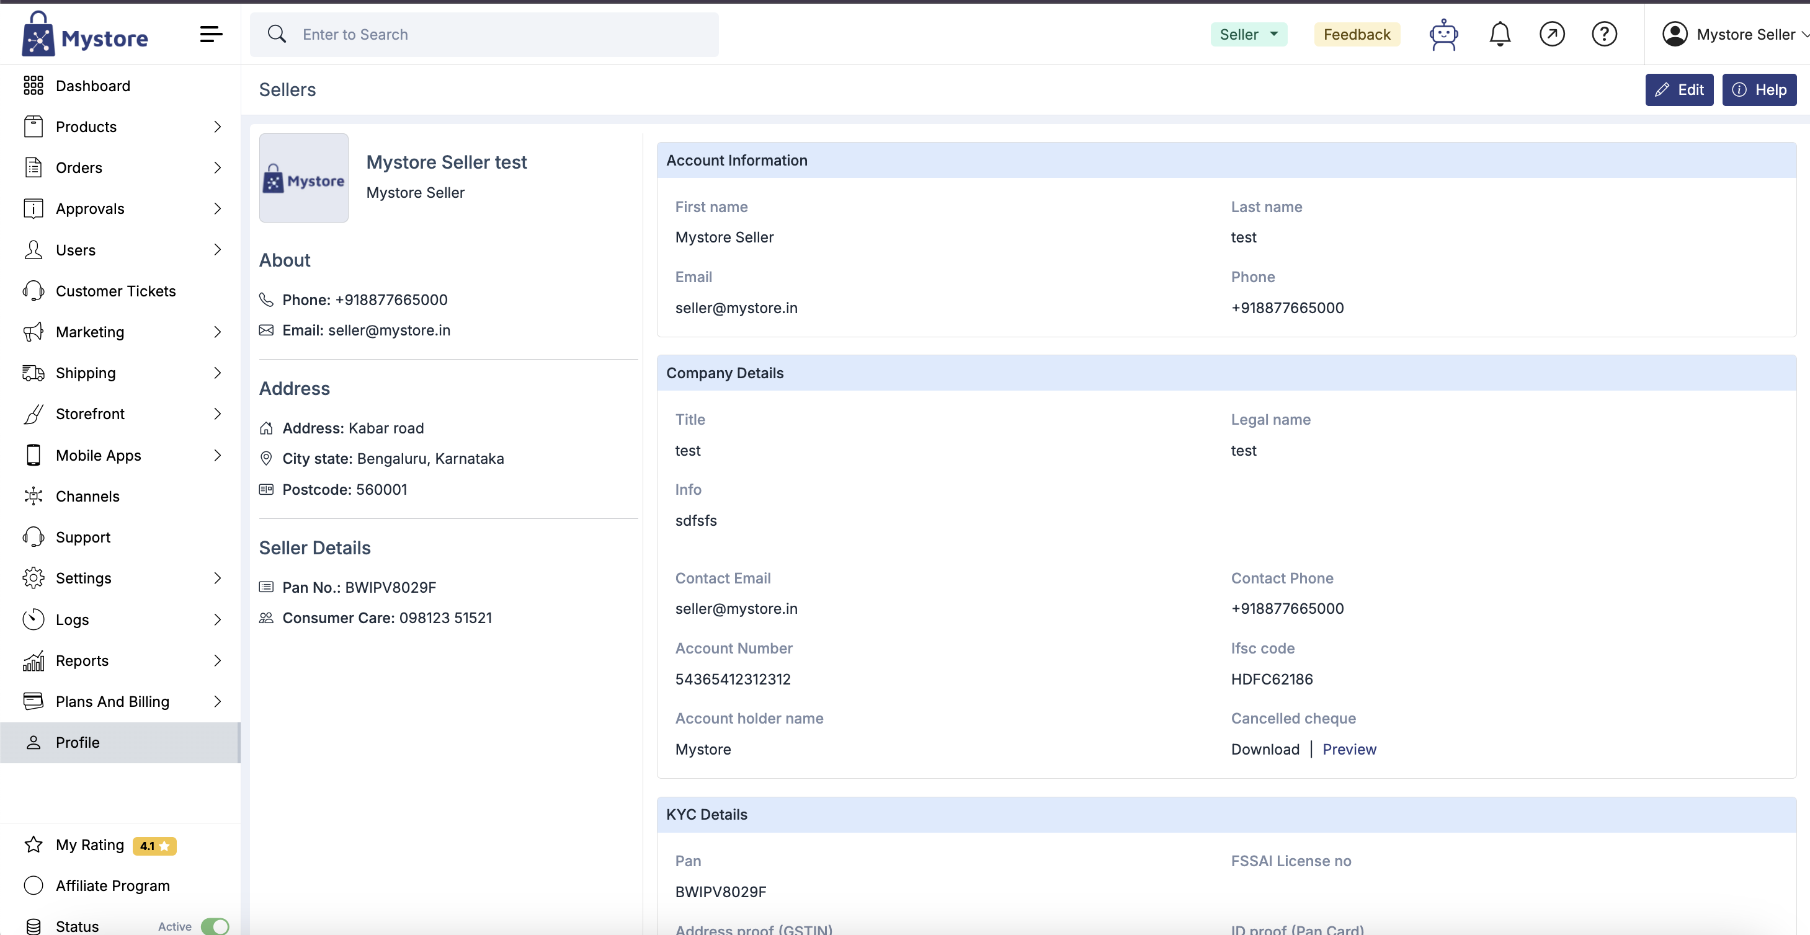The width and height of the screenshot is (1810, 935).
Task: Click the Dashboard grid icon
Action: pyautogui.click(x=33, y=86)
